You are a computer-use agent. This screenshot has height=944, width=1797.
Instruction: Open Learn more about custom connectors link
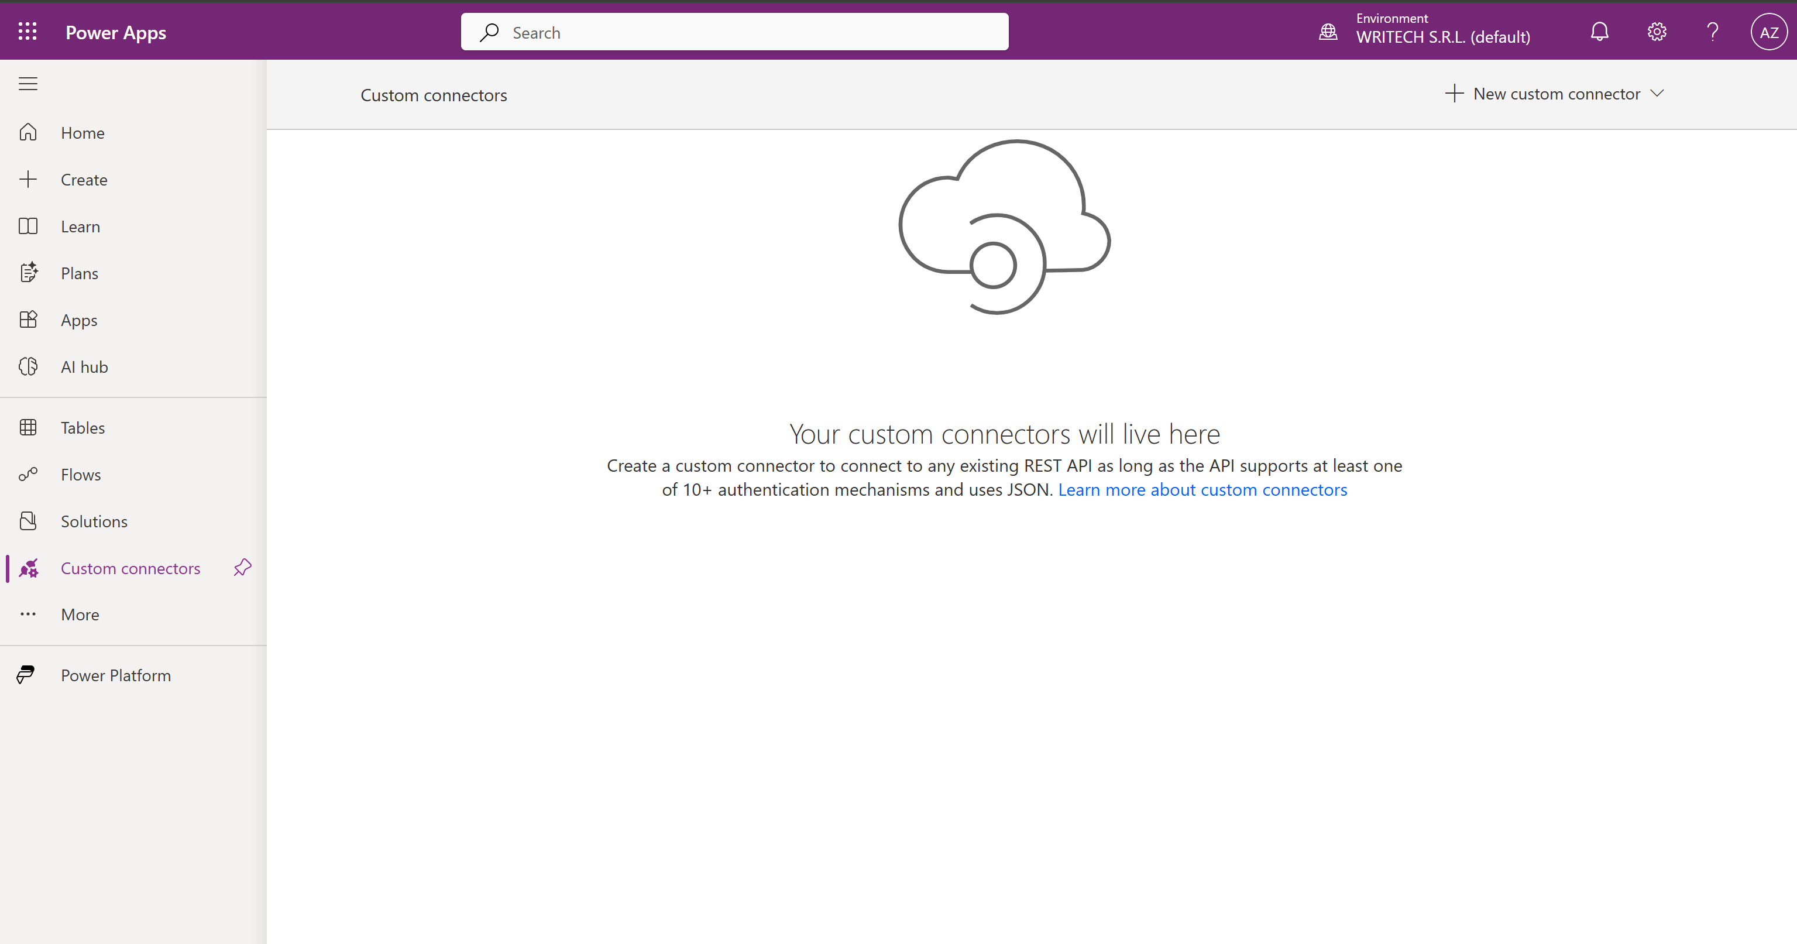[x=1202, y=490]
